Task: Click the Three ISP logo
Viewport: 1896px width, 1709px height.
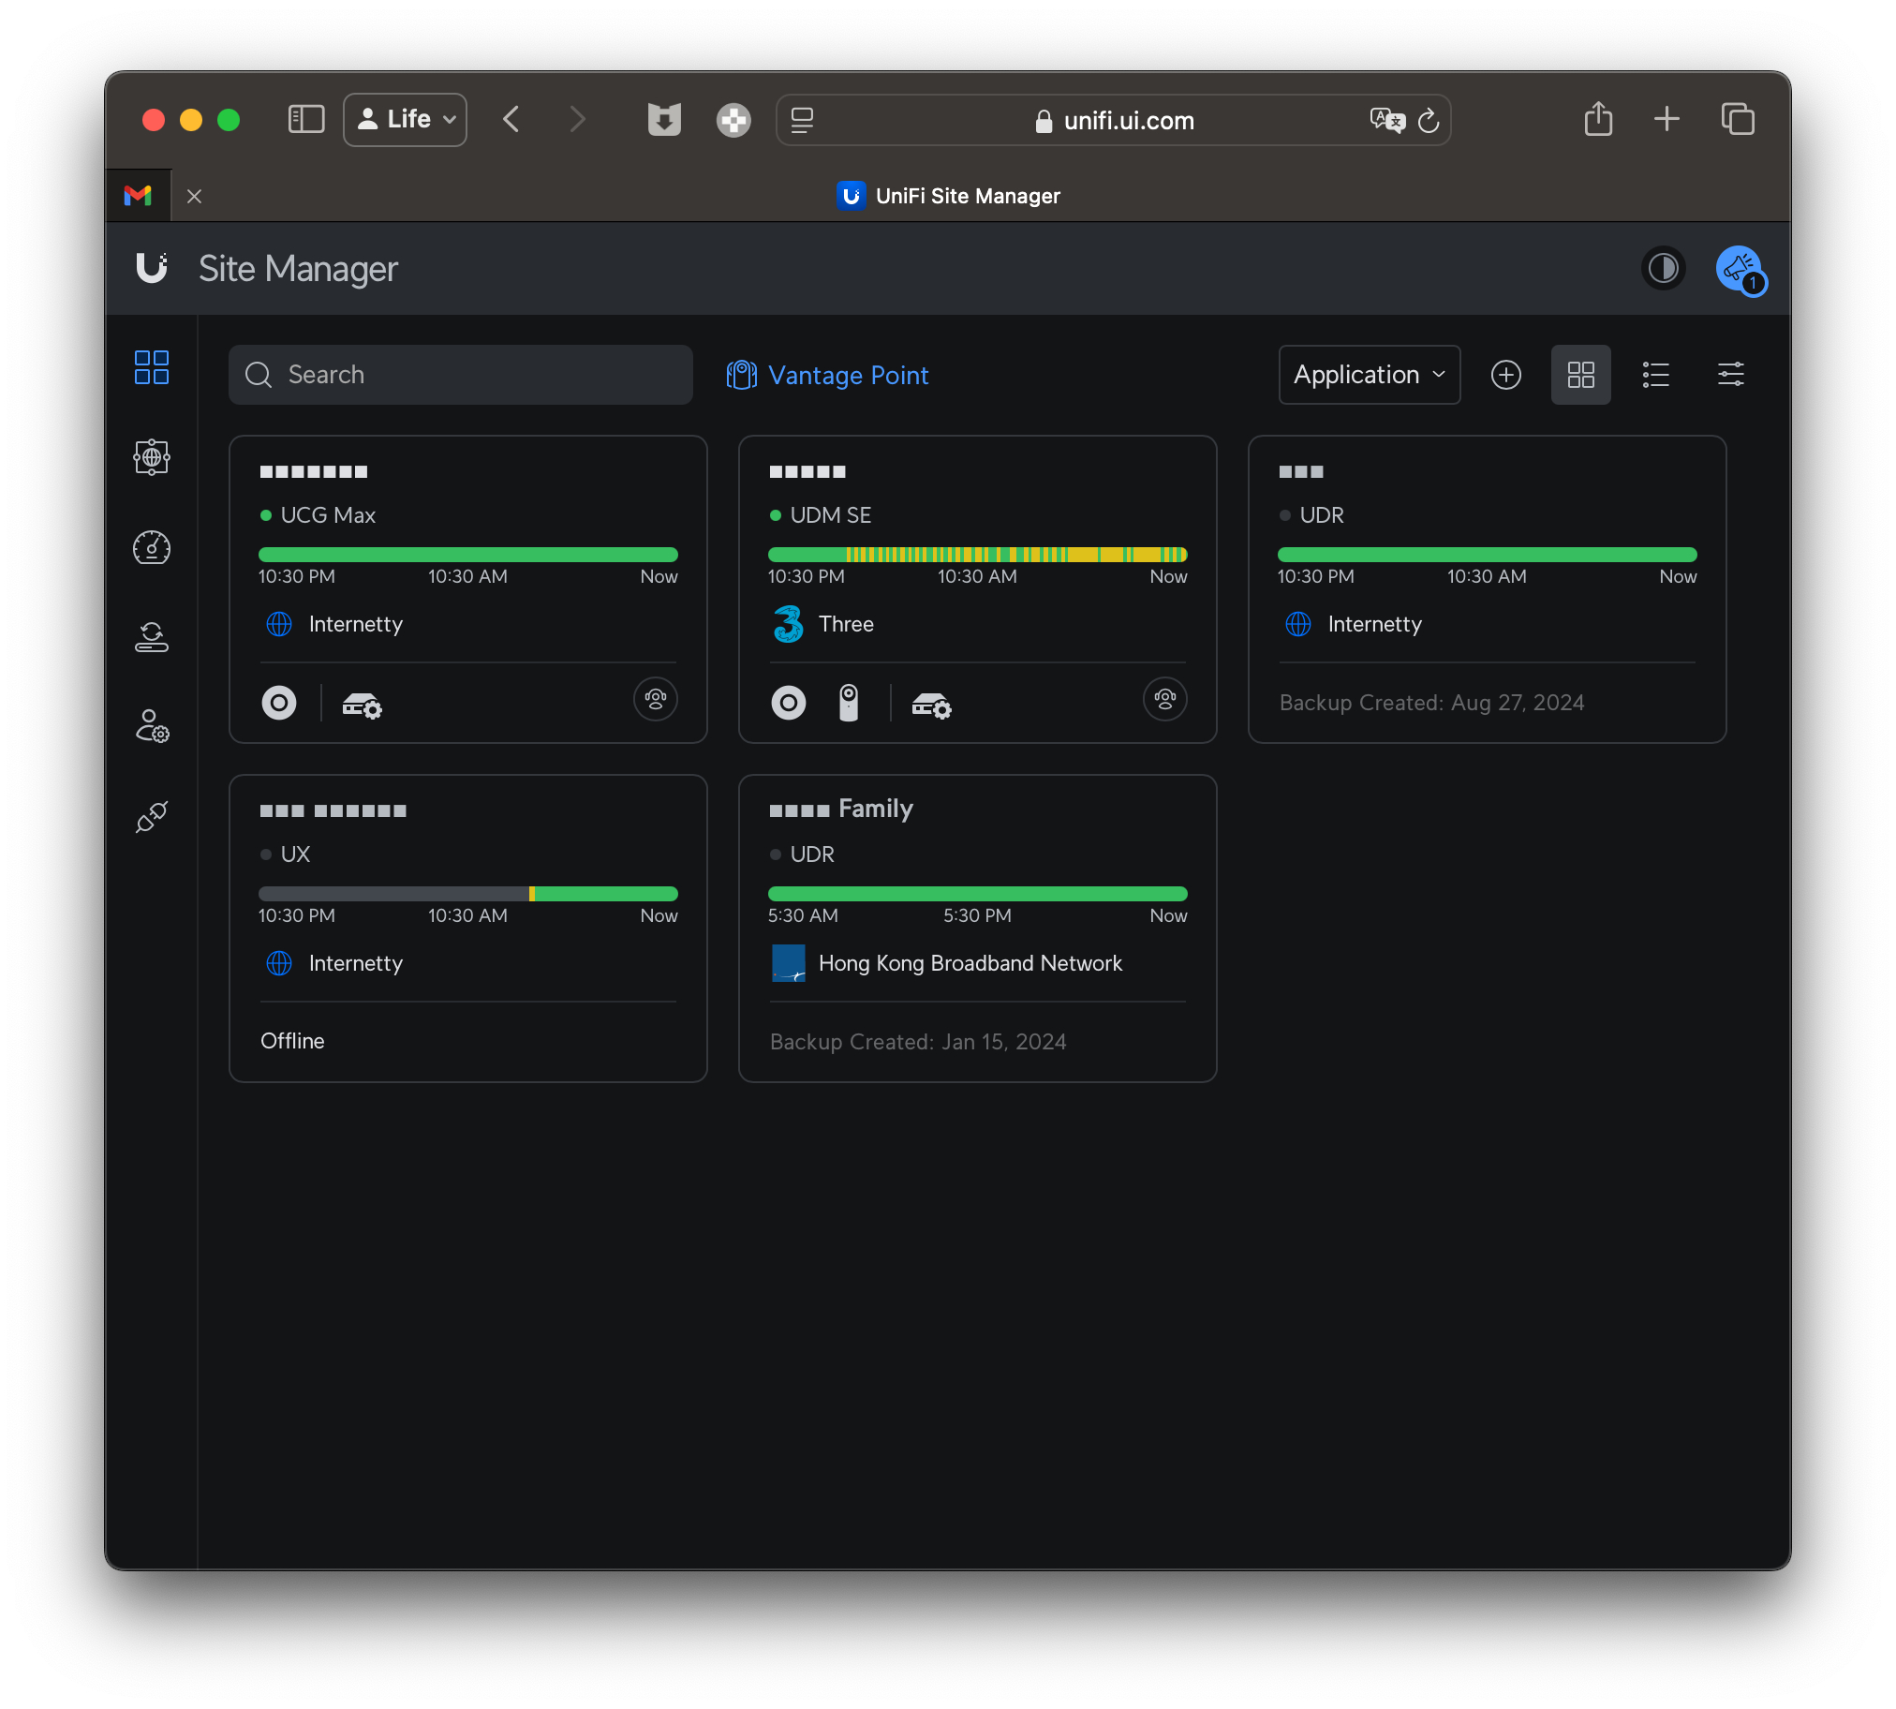Action: point(789,623)
